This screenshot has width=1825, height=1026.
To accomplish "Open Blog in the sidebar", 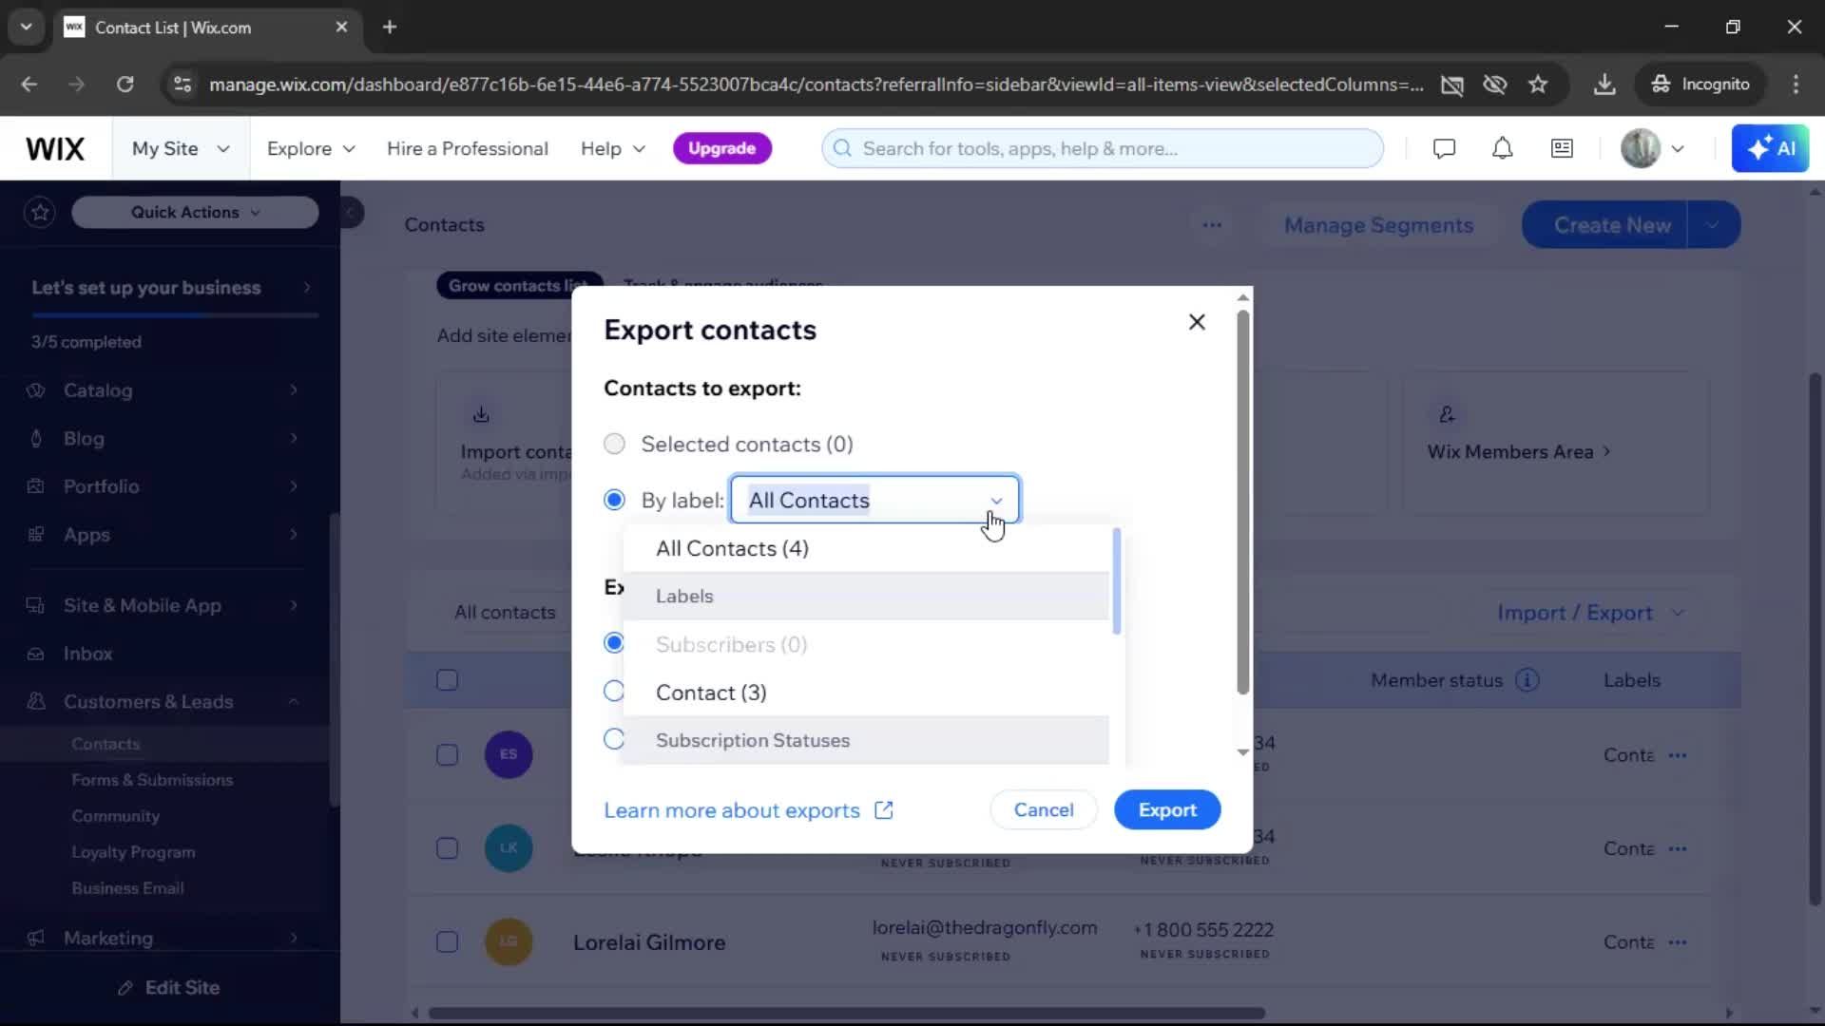I will pos(167,439).
